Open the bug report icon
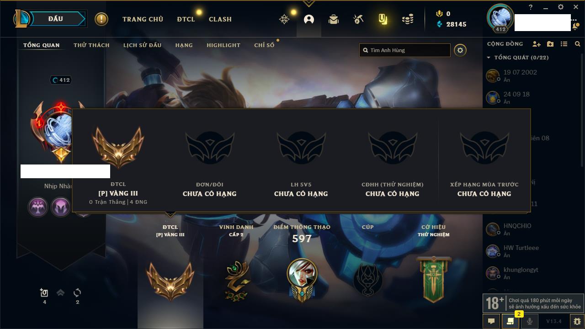 (577, 321)
